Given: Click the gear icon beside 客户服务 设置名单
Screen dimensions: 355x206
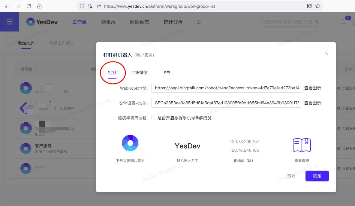Looking at the screenshot, I should click(339, 148).
